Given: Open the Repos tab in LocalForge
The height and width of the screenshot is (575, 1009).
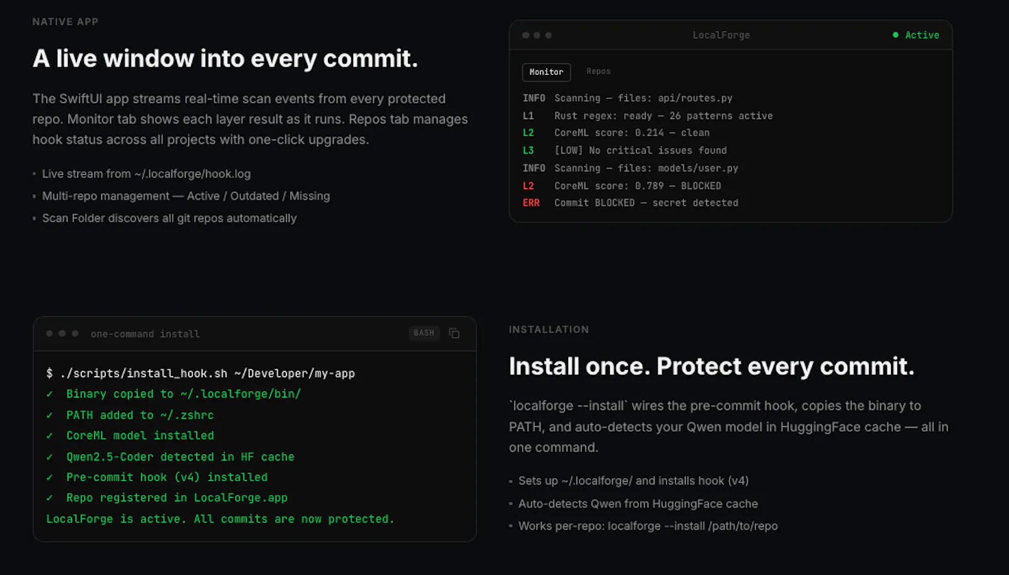Looking at the screenshot, I should (598, 71).
